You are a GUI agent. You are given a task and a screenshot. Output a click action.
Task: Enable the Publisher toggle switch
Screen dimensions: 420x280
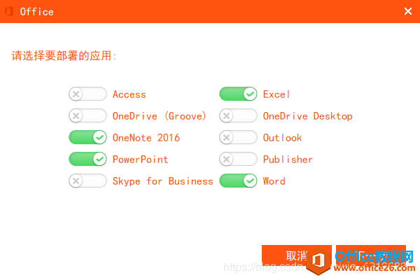tap(238, 159)
